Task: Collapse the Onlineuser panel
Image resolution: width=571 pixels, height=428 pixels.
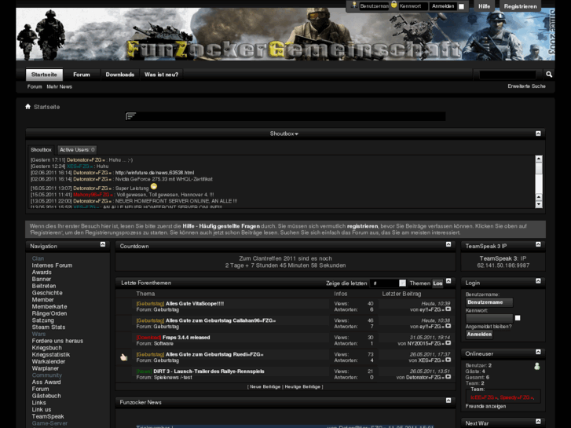Action: 538,352
